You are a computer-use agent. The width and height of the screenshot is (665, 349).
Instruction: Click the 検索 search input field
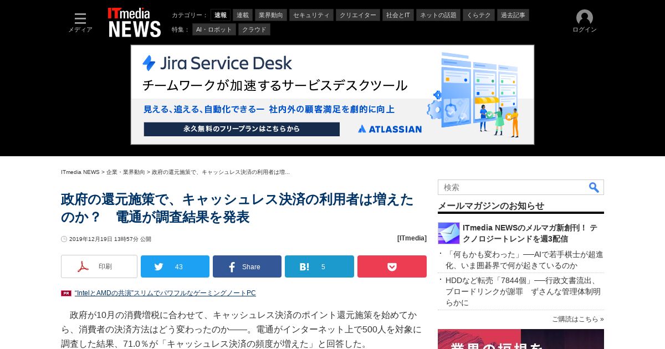coord(513,187)
